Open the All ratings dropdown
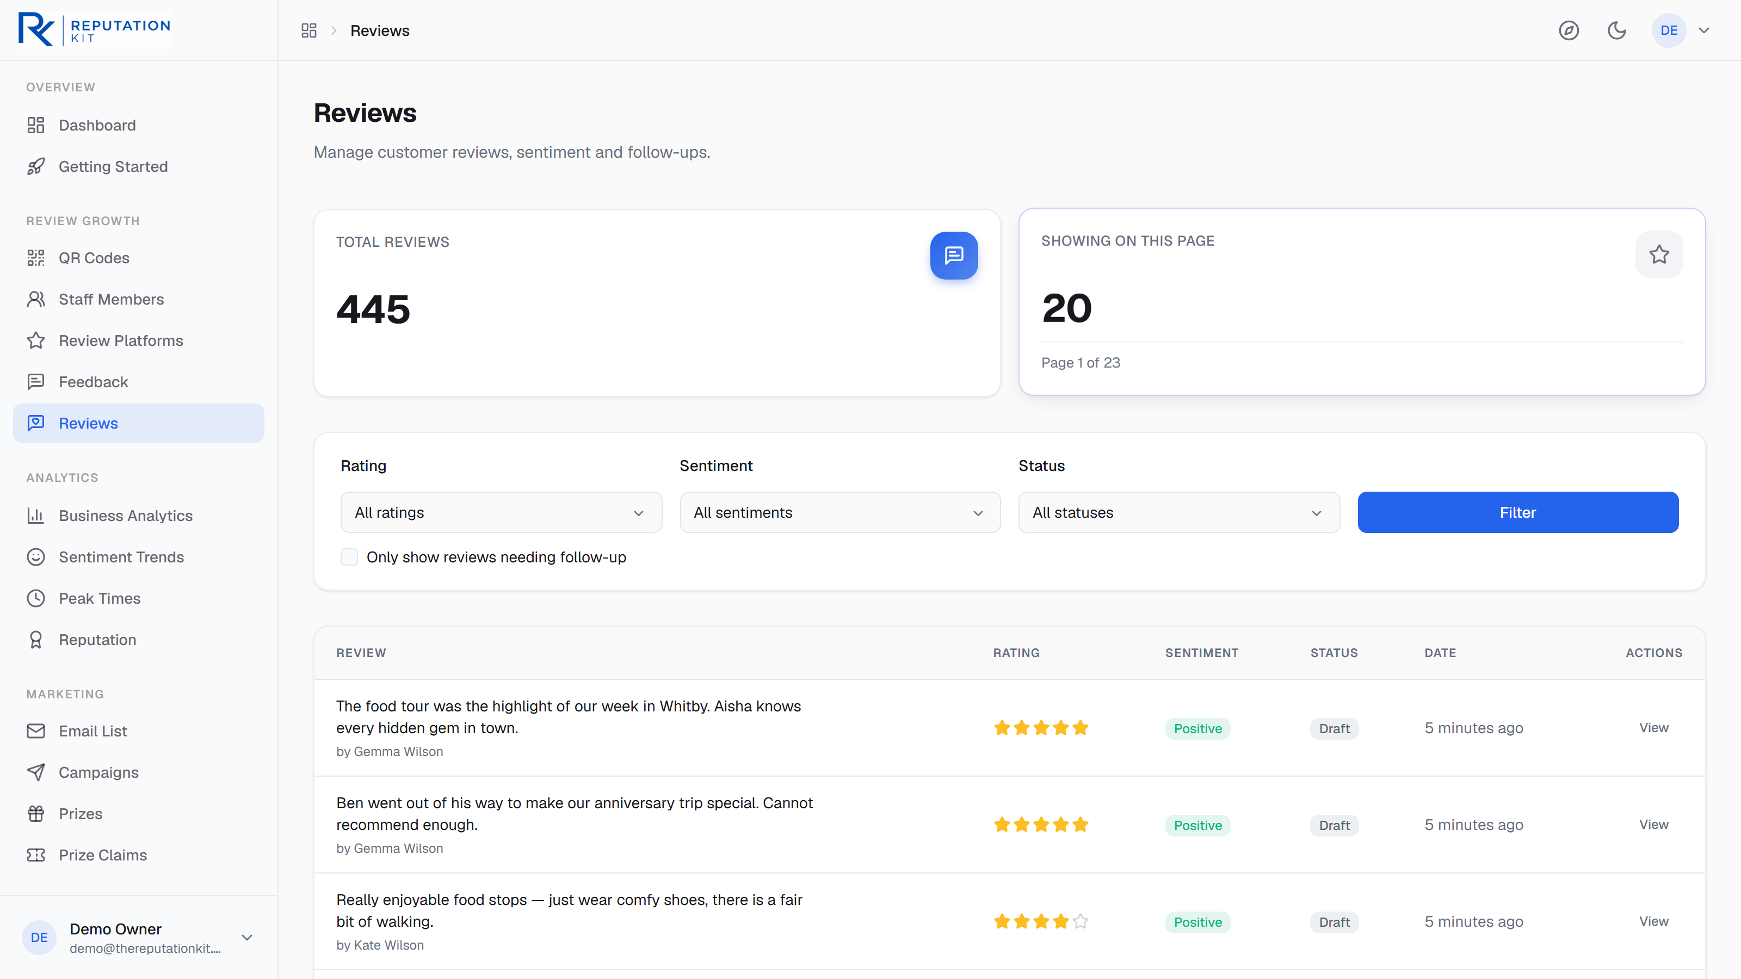 click(501, 512)
